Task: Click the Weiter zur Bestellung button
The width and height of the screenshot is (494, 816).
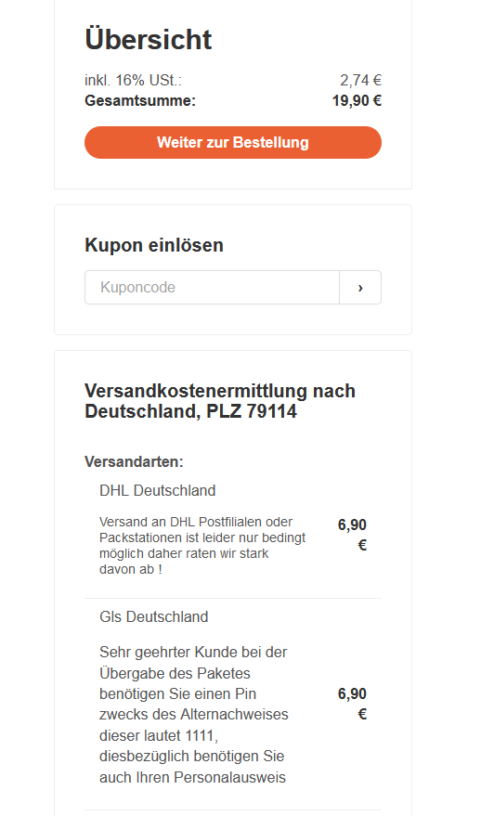Action: pyautogui.click(x=233, y=142)
